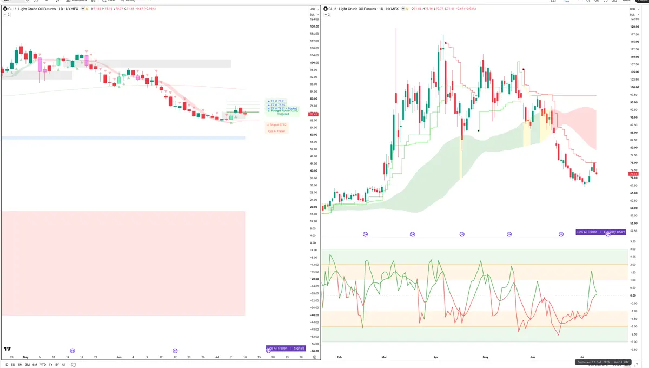
Task: Open USD currency dropdown on right chart
Action: tap(634, 9)
